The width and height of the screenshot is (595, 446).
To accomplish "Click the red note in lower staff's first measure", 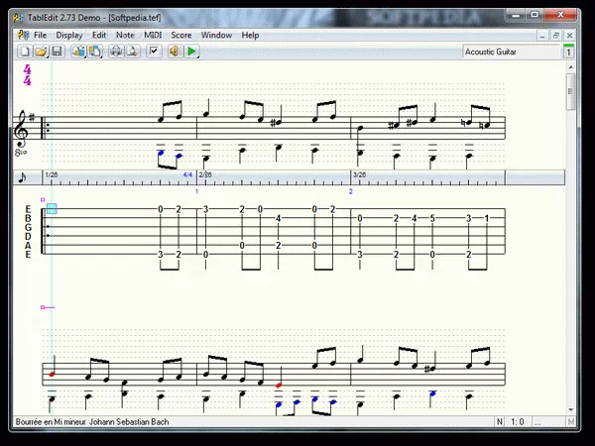I will point(52,375).
